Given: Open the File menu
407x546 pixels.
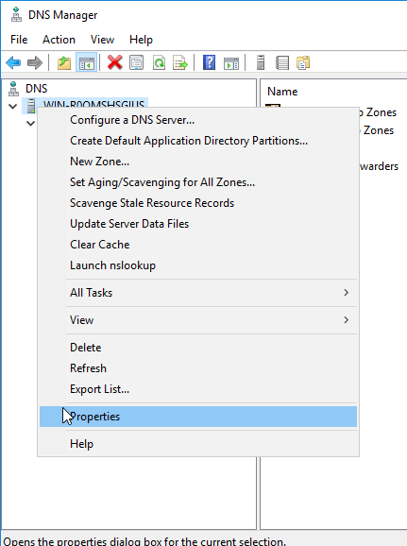Looking at the screenshot, I should point(19,40).
